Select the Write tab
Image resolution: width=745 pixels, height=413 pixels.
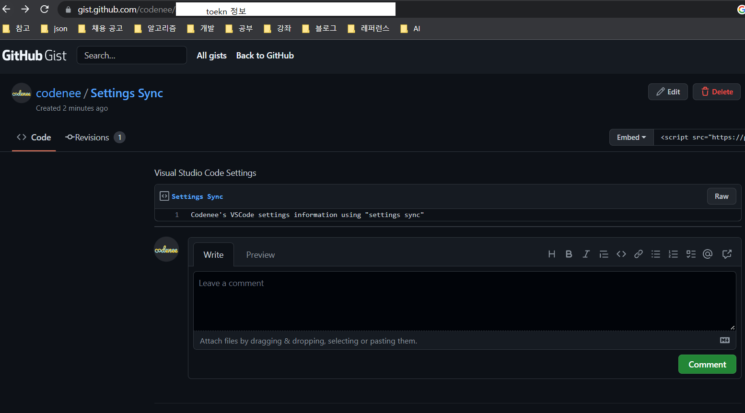(x=213, y=254)
